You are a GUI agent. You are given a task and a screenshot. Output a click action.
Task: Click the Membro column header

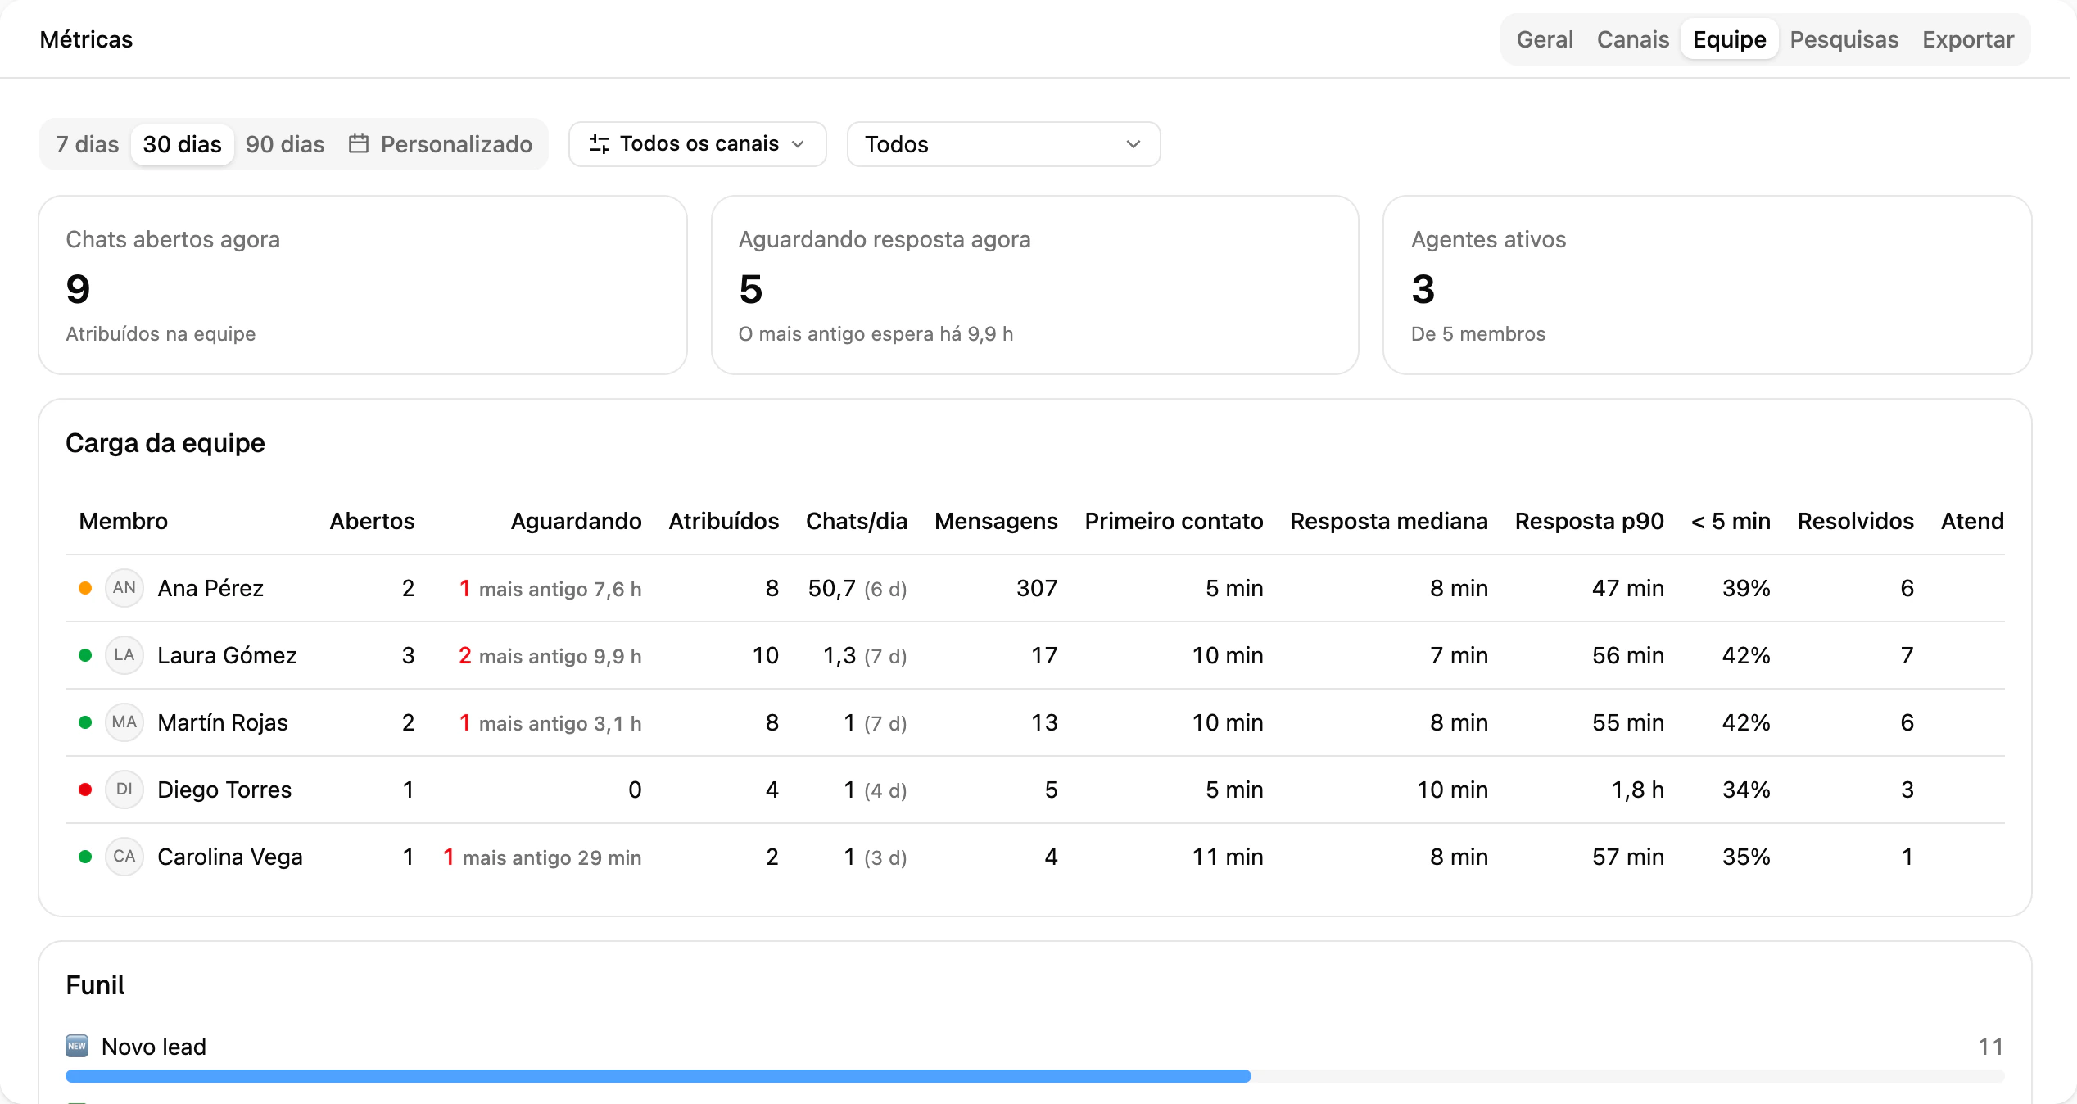coord(123,521)
